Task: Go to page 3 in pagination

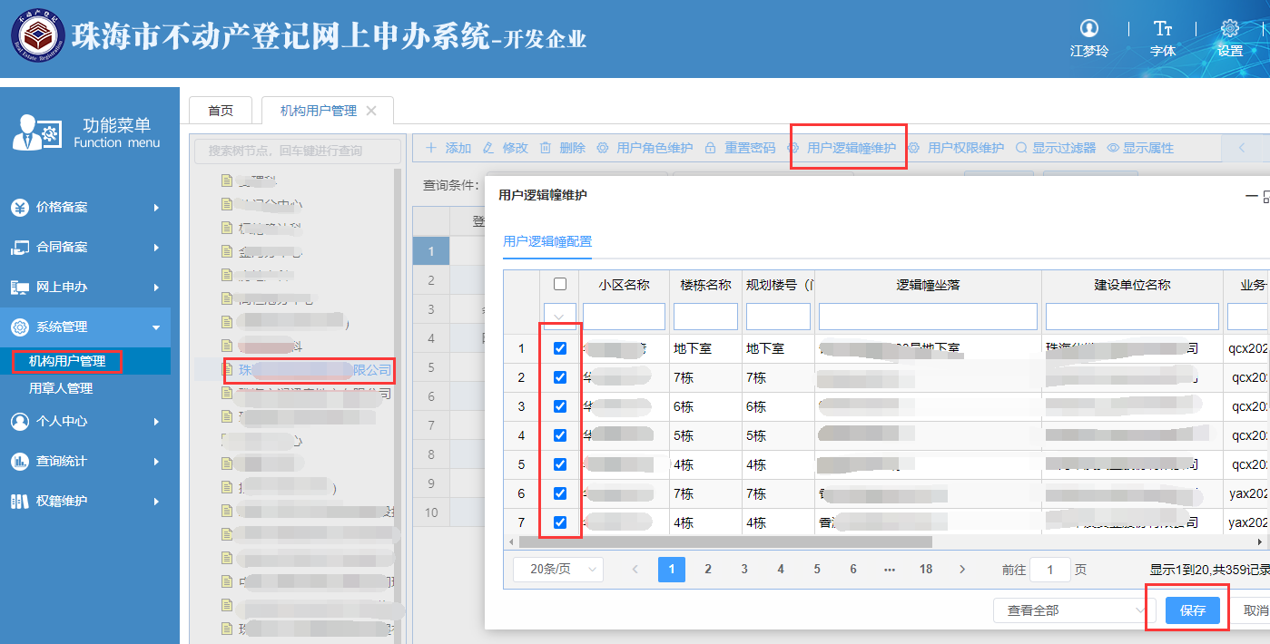Action: pyautogui.click(x=744, y=569)
